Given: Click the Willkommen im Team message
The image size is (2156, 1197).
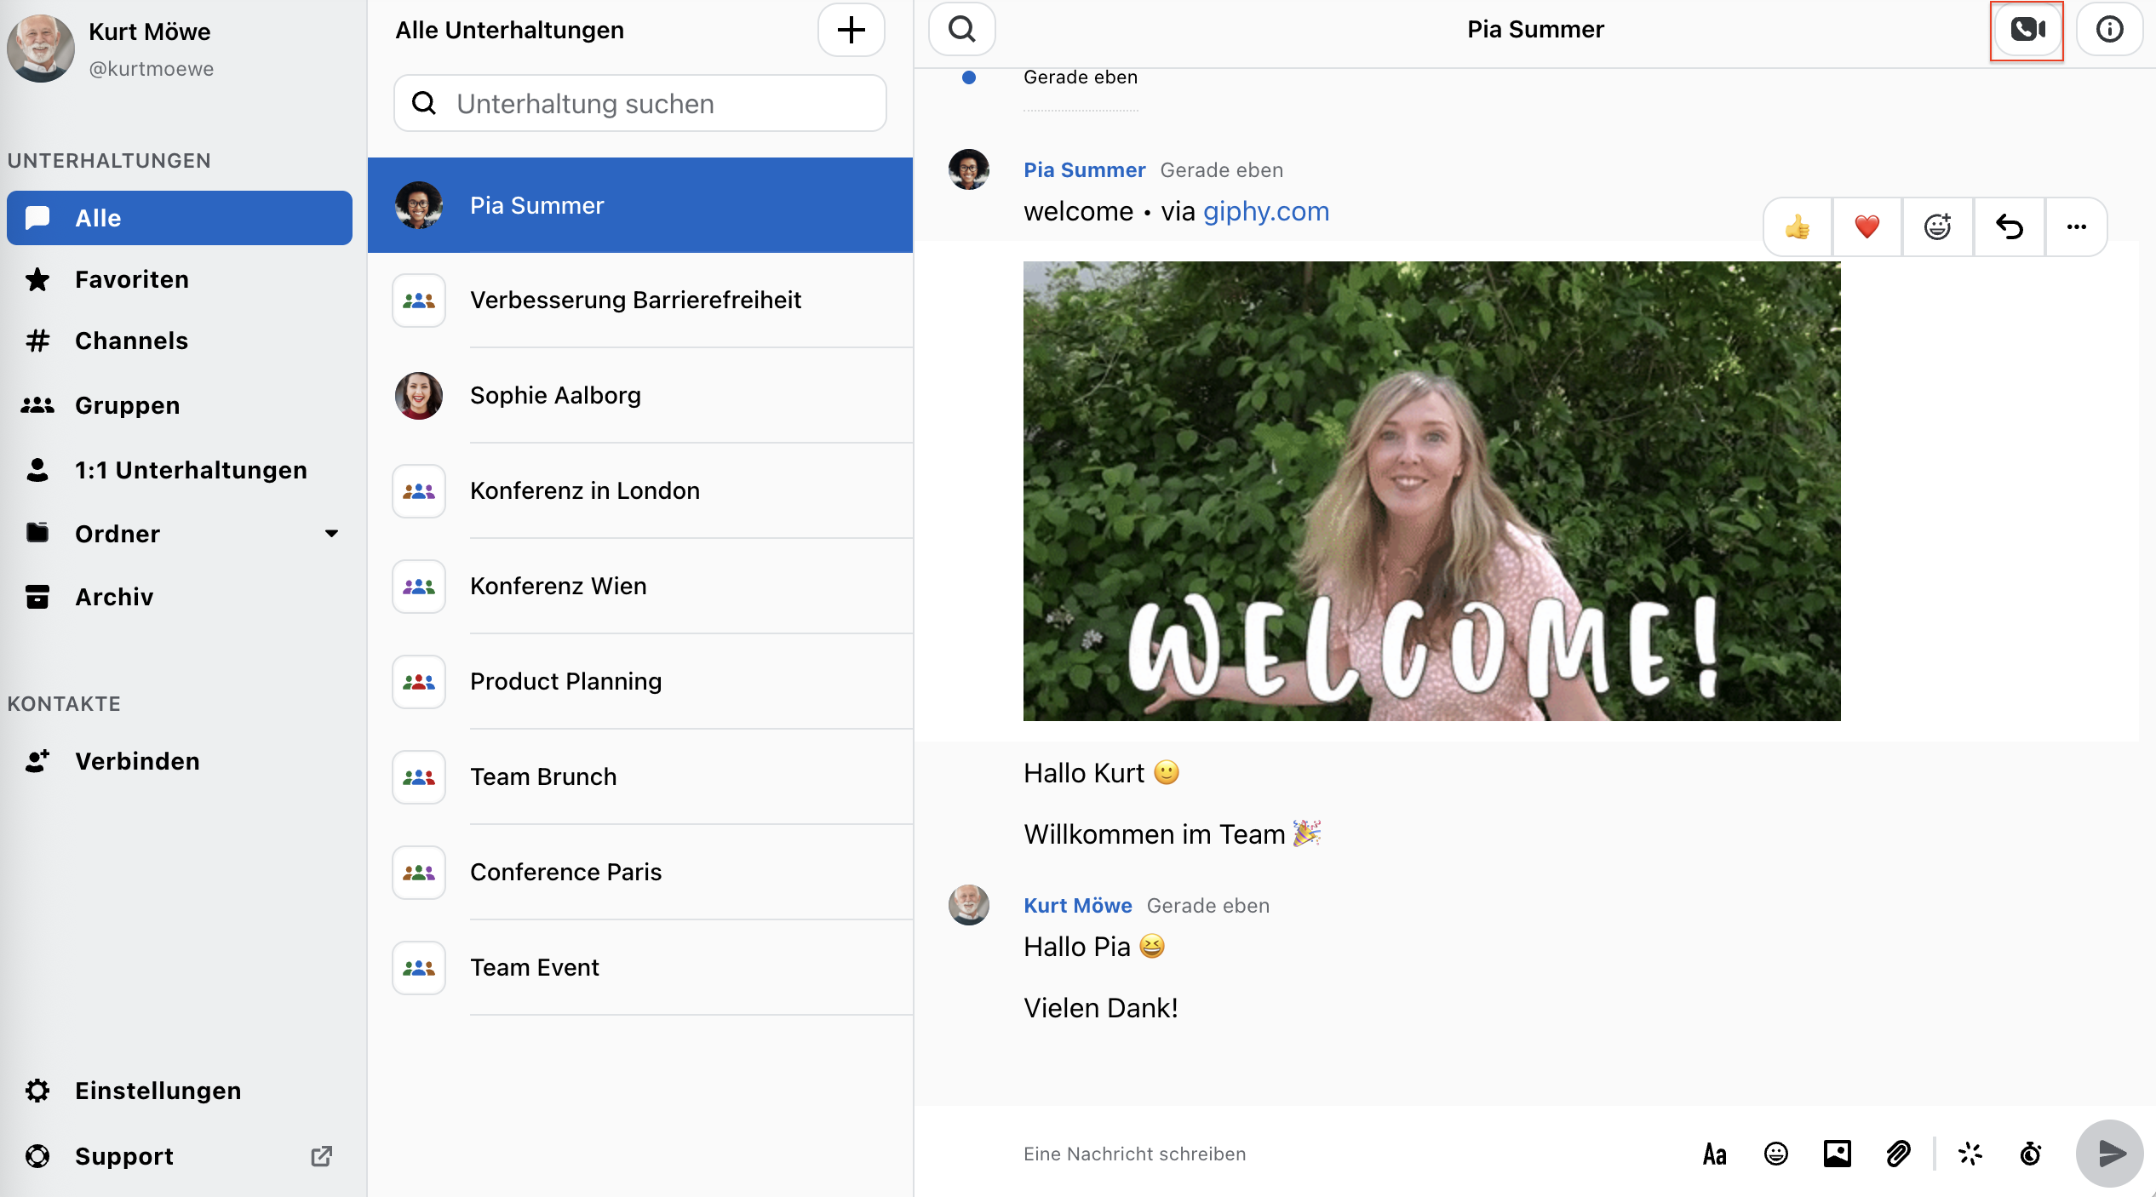Looking at the screenshot, I should pos(1173,834).
